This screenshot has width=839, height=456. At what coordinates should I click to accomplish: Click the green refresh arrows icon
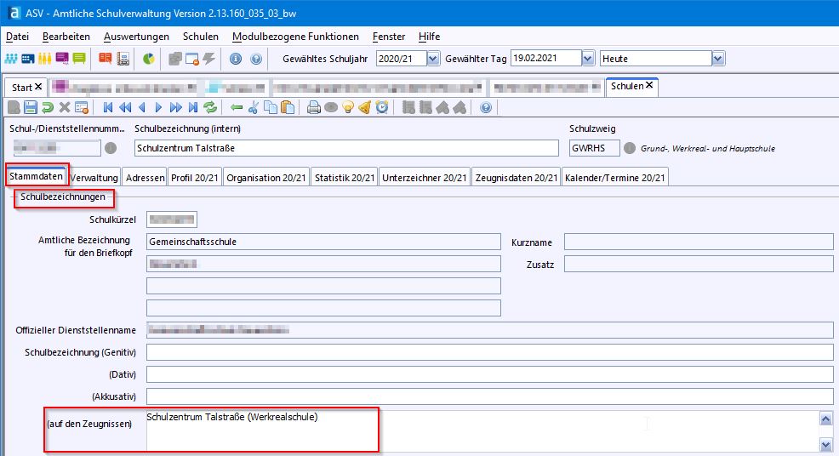(209, 107)
